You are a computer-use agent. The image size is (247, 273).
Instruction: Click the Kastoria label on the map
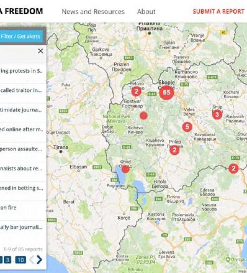click(x=156, y=216)
